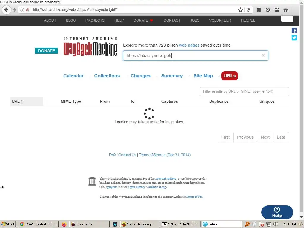Open Terms of Service (Dec 31, 2014) link

point(164,155)
